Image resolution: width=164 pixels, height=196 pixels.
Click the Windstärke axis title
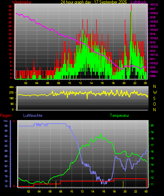pyautogui.click(x=21, y=2)
